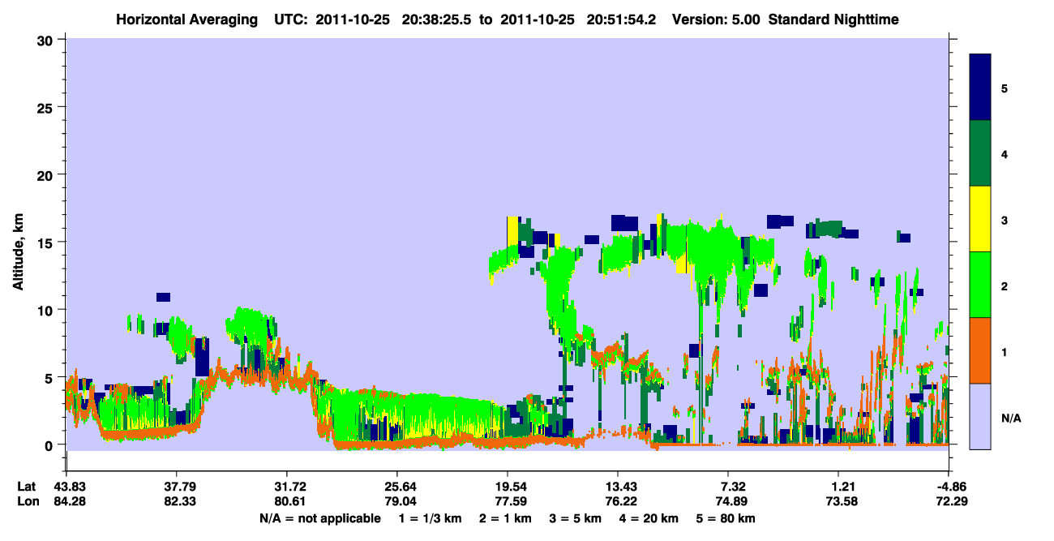The height and width of the screenshot is (541, 1054).
Task: Click the yellow level 3 color swatch
Action: coord(980,219)
